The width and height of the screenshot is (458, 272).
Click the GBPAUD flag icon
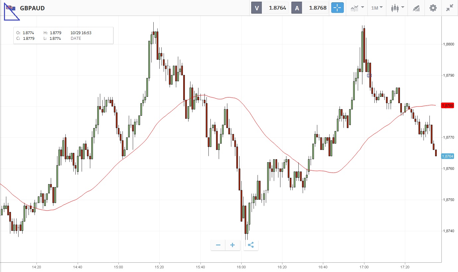[10, 8]
